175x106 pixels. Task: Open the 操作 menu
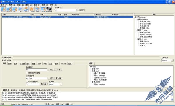pyautogui.click(x=29, y=5)
